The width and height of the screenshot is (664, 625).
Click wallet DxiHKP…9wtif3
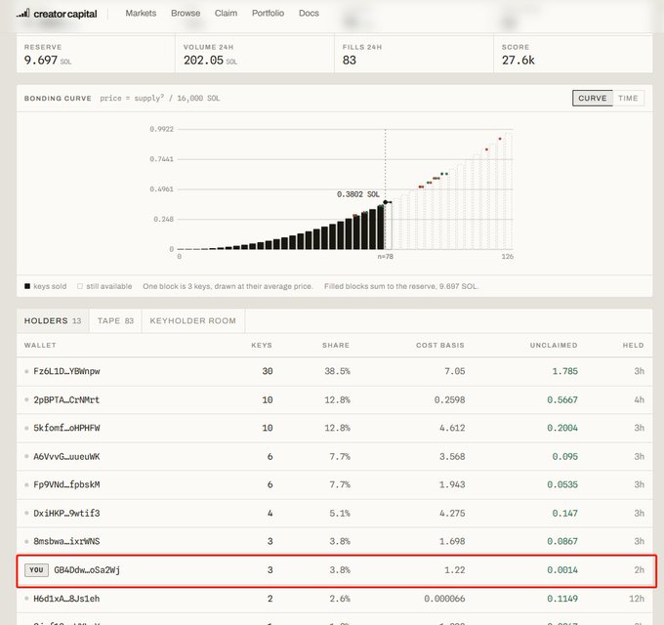click(x=67, y=514)
